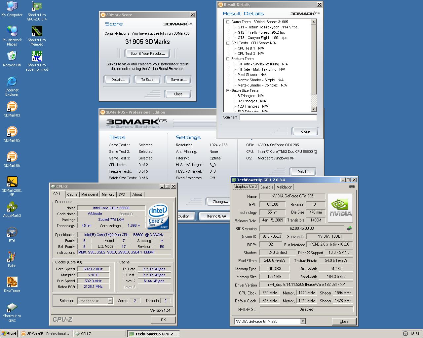Select the Graphics Card tab in GPU-Z

click(x=246, y=186)
